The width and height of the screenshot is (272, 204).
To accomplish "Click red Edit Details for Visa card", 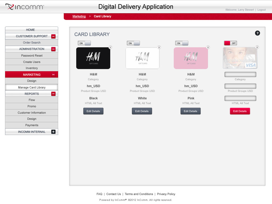I will click(x=240, y=111).
